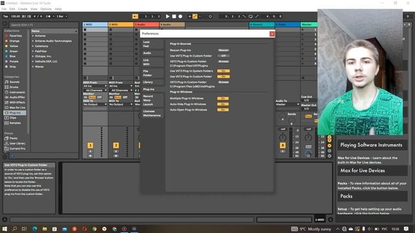Open the Samples category
The image size is (415, 233).
(x=15, y=123)
